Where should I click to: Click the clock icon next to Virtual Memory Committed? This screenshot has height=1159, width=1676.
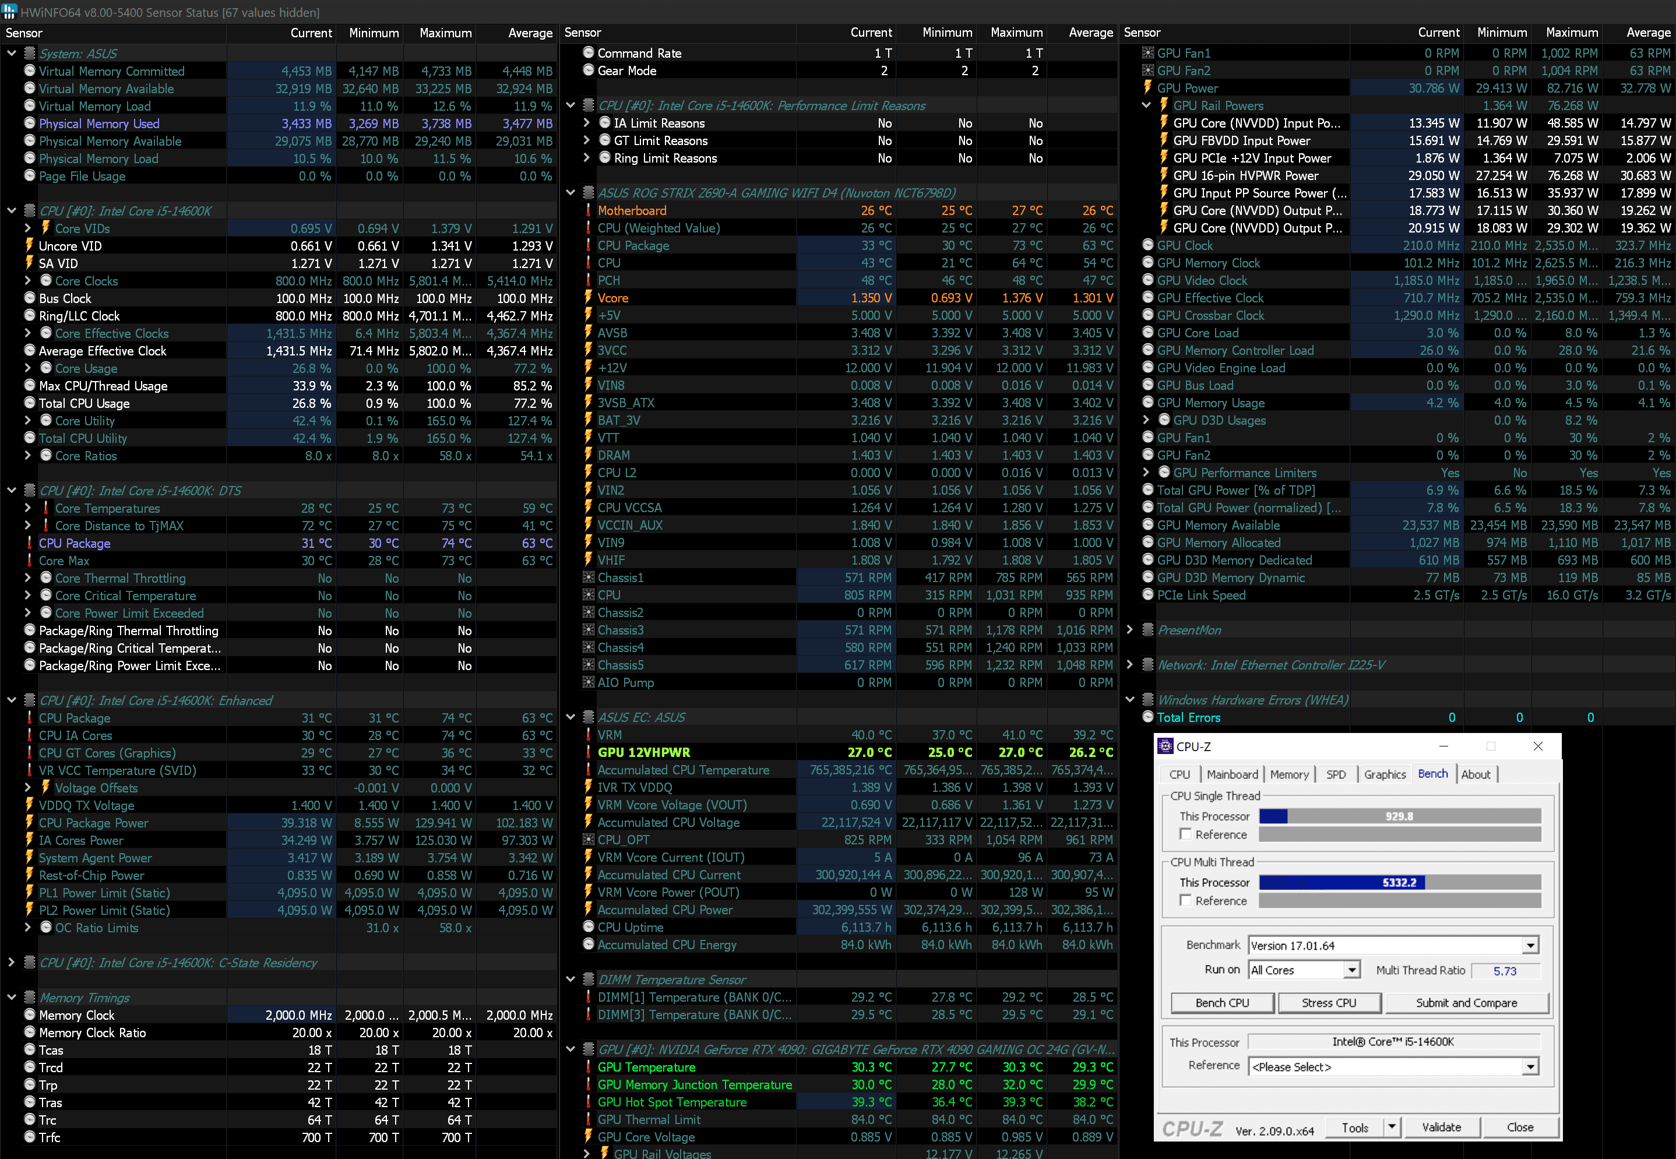30,71
